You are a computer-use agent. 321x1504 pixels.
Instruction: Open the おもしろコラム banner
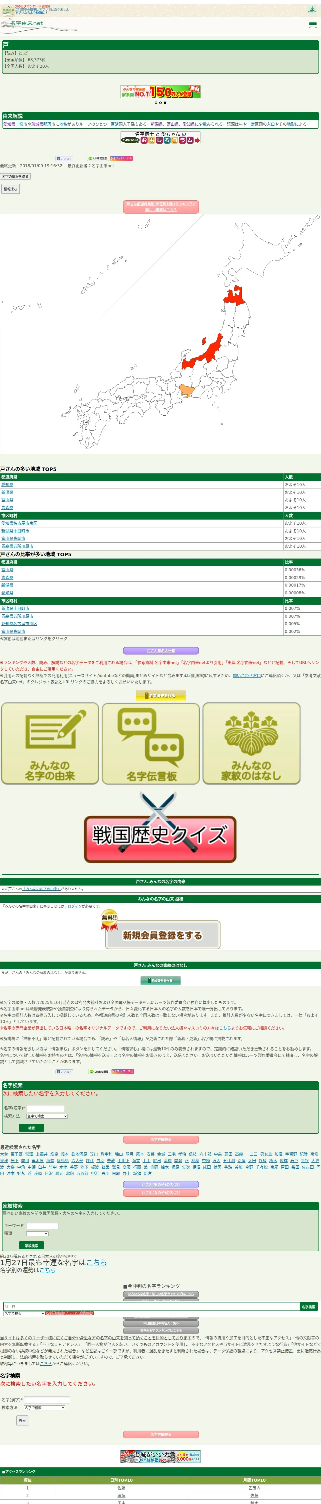pos(160,138)
